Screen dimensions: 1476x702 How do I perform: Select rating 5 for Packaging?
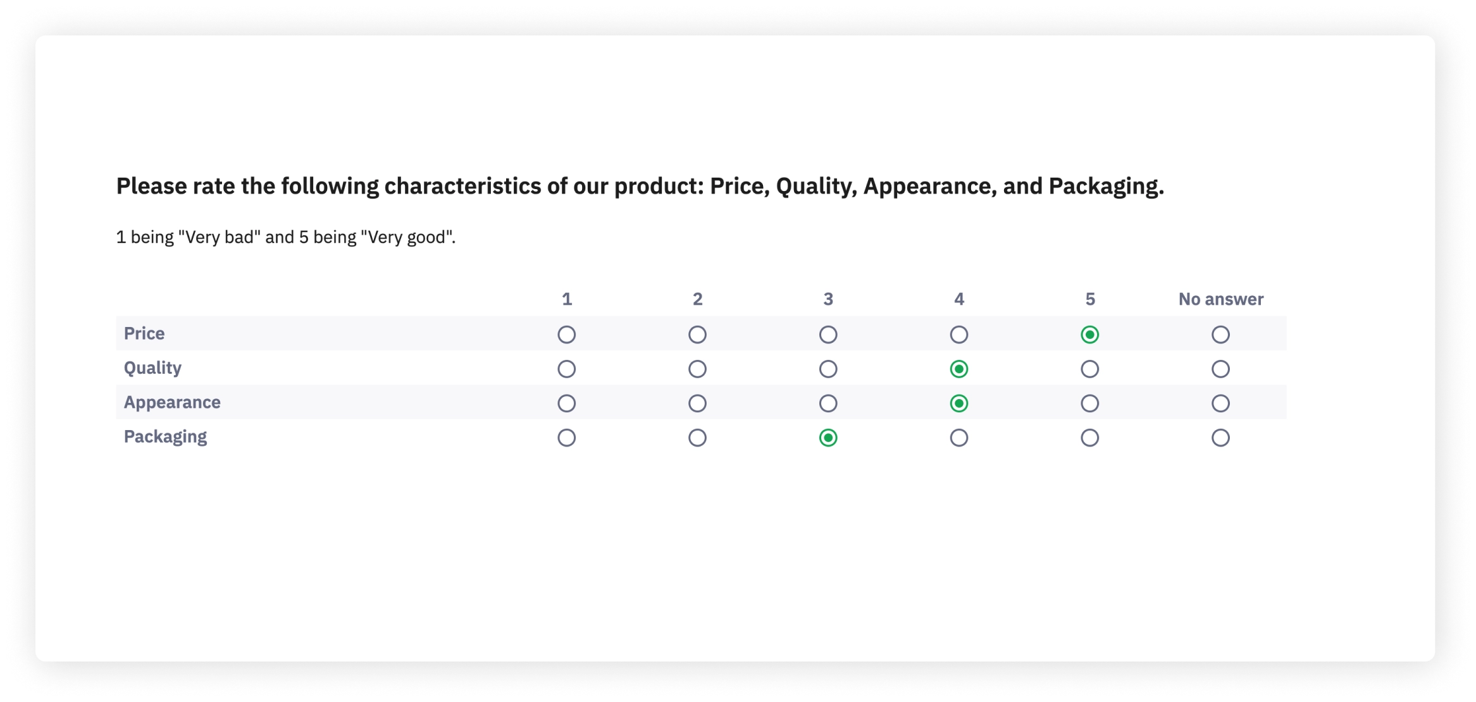click(1089, 437)
